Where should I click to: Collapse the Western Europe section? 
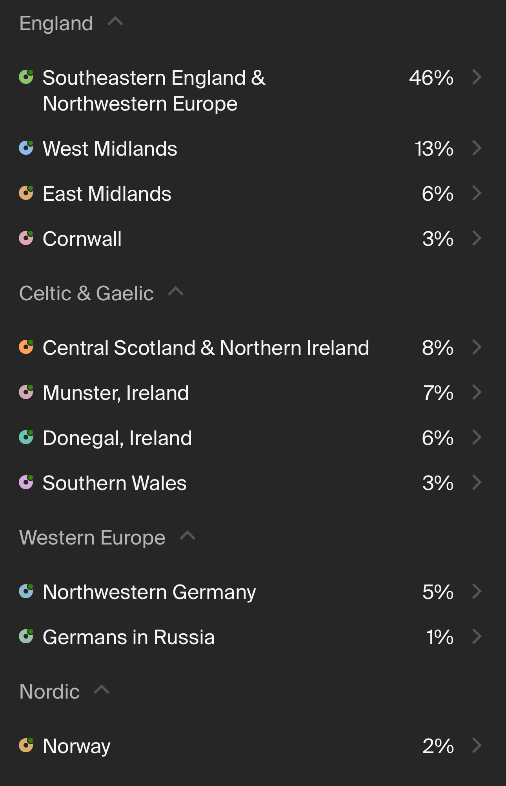click(x=187, y=536)
